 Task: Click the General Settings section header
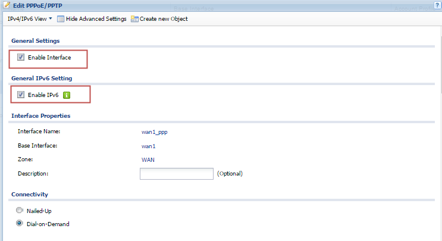pyautogui.click(x=35, y=40)
